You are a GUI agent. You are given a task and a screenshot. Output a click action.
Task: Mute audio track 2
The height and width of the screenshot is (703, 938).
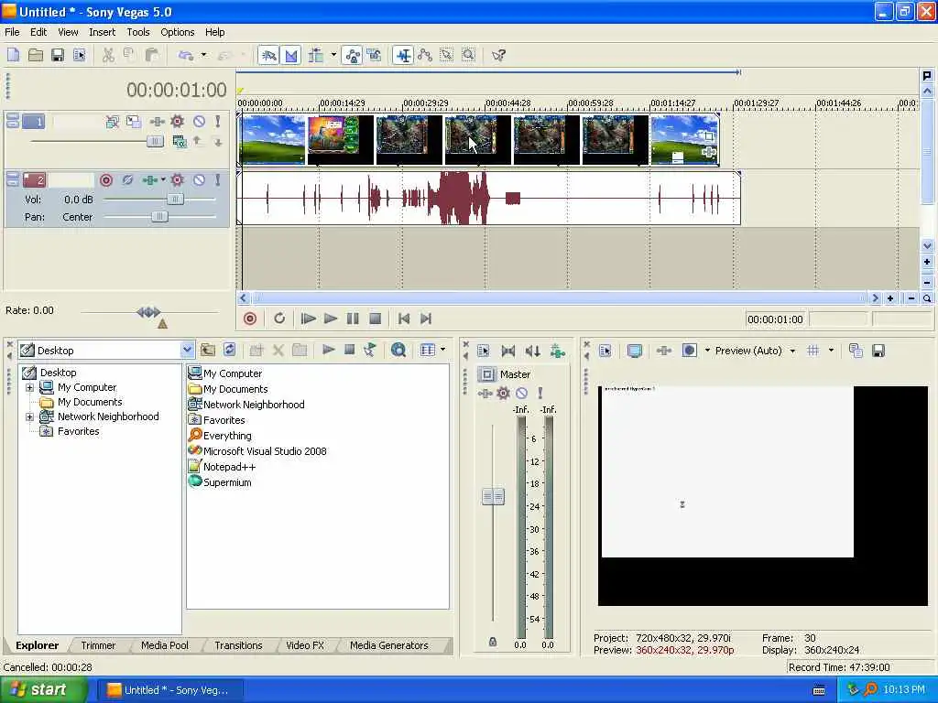coord(199,180)
